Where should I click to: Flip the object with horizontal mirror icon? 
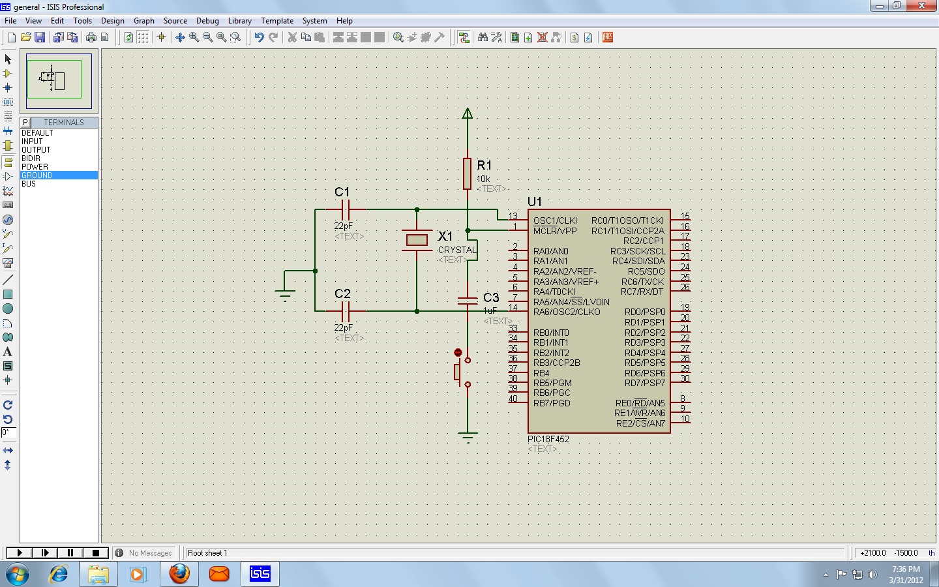pyautogui.click(x=8, y=451)
